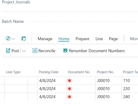Expand the Copilot dropdown chevron
The image size is (138, 106).
[x=13, y=39]
